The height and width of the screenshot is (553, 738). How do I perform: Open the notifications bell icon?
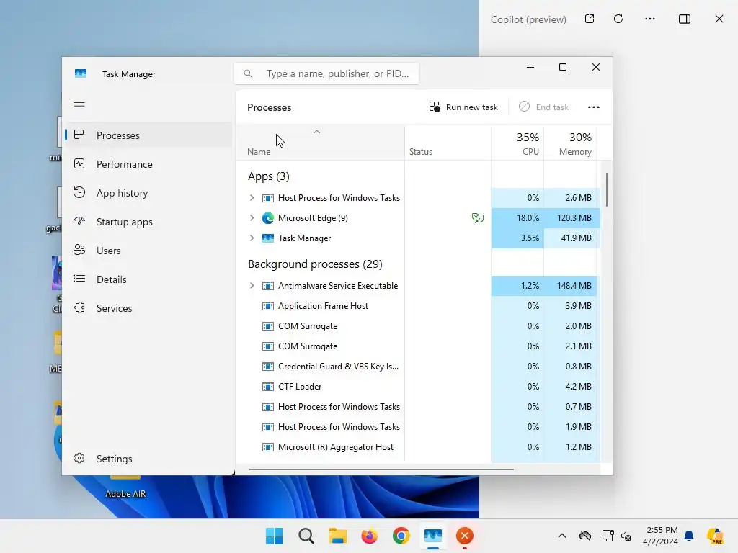(x=689, y=536)
